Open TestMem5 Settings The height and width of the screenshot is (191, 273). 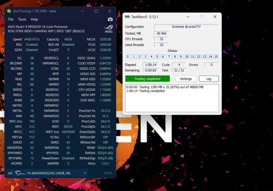tap(186, 79)
